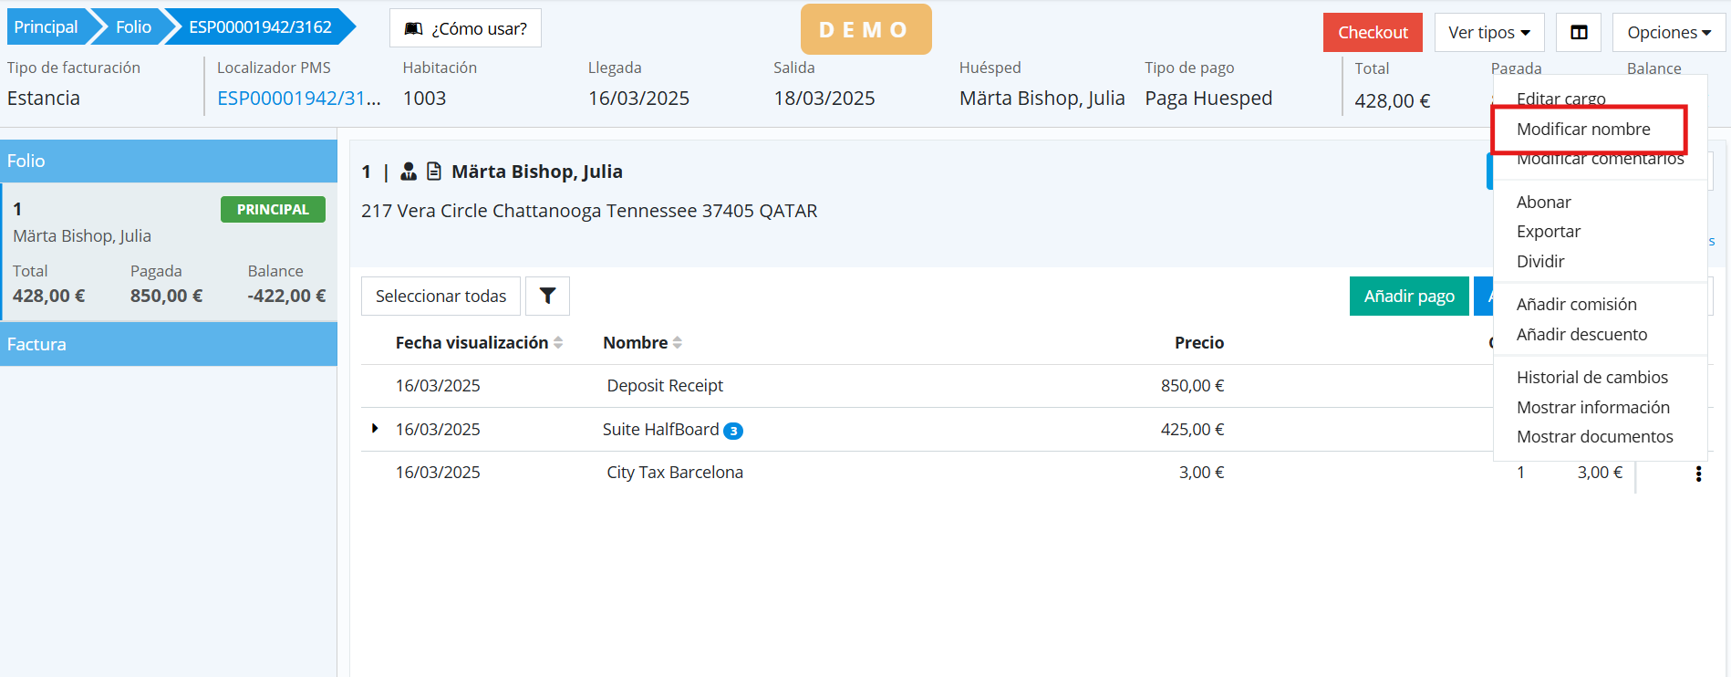Sort by Fecha visualización column
The width and height of the screenshot is (1731, 677).
pyautogui.click(x=558, y=343)
